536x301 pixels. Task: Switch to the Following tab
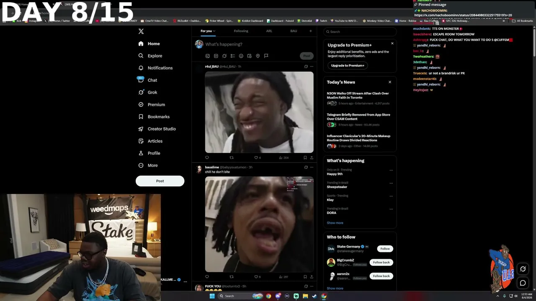click(x=241, y=31)
